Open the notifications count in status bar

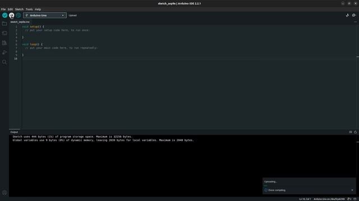(x=349, y=199)
